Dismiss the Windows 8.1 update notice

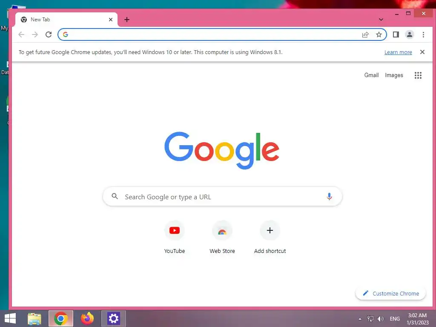[x=422, y=52]
